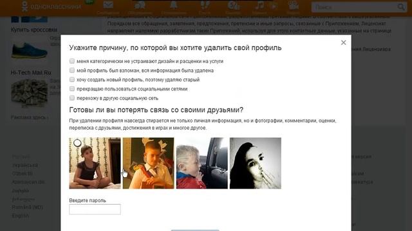Check 'меня категорически не устраивают дизайн' reason
The width and height of the screenshot is (412, 231).
coord(72,61)
